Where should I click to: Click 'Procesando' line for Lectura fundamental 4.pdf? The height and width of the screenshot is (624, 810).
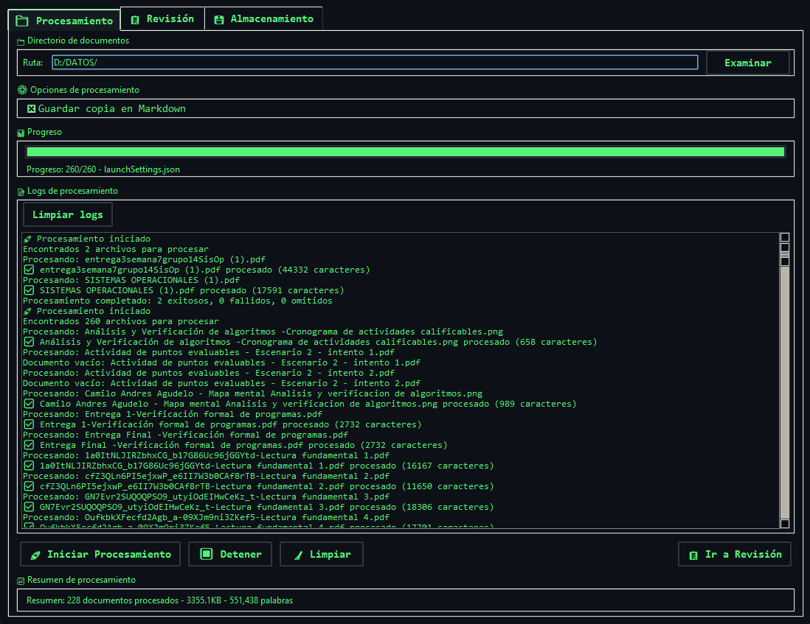[x=206, y=517]
